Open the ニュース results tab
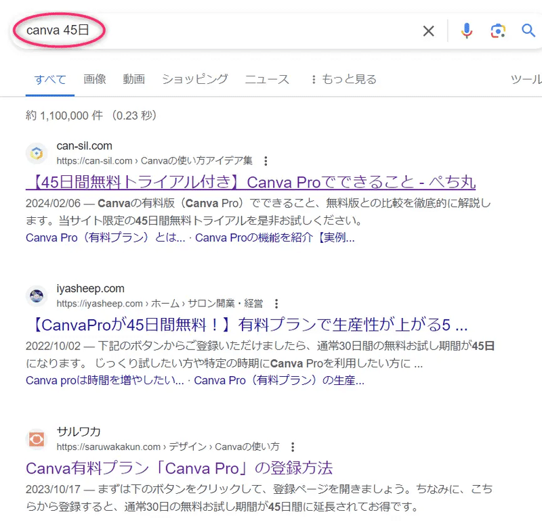Screen dimensions: 542x527 266,79
